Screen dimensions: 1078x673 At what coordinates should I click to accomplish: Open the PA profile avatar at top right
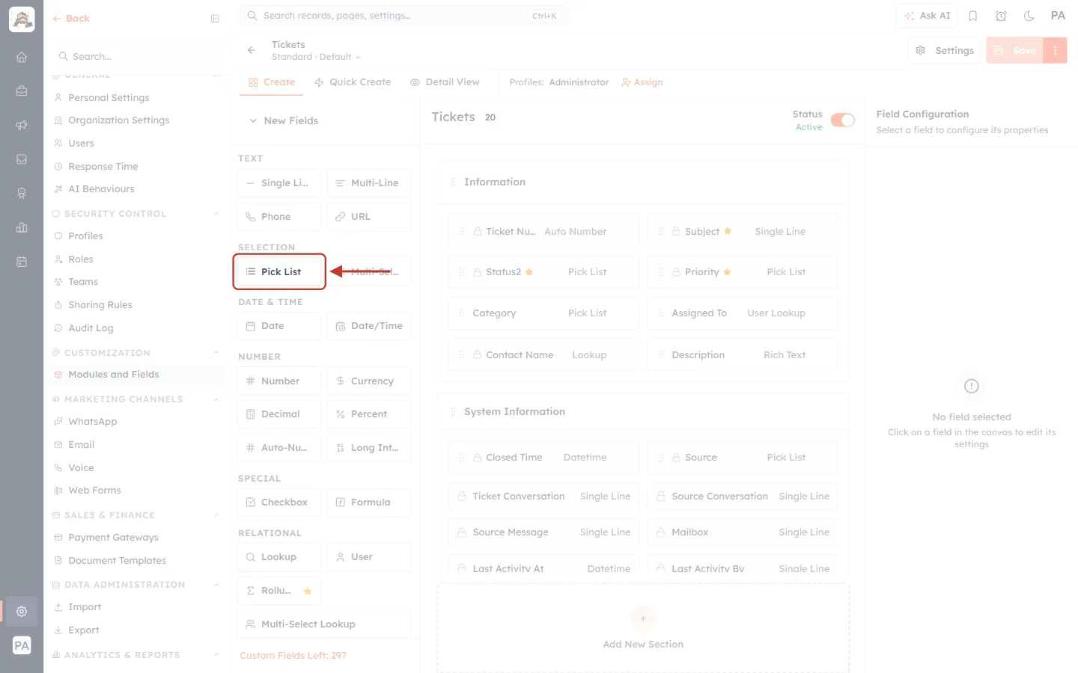pos(1058,16)
